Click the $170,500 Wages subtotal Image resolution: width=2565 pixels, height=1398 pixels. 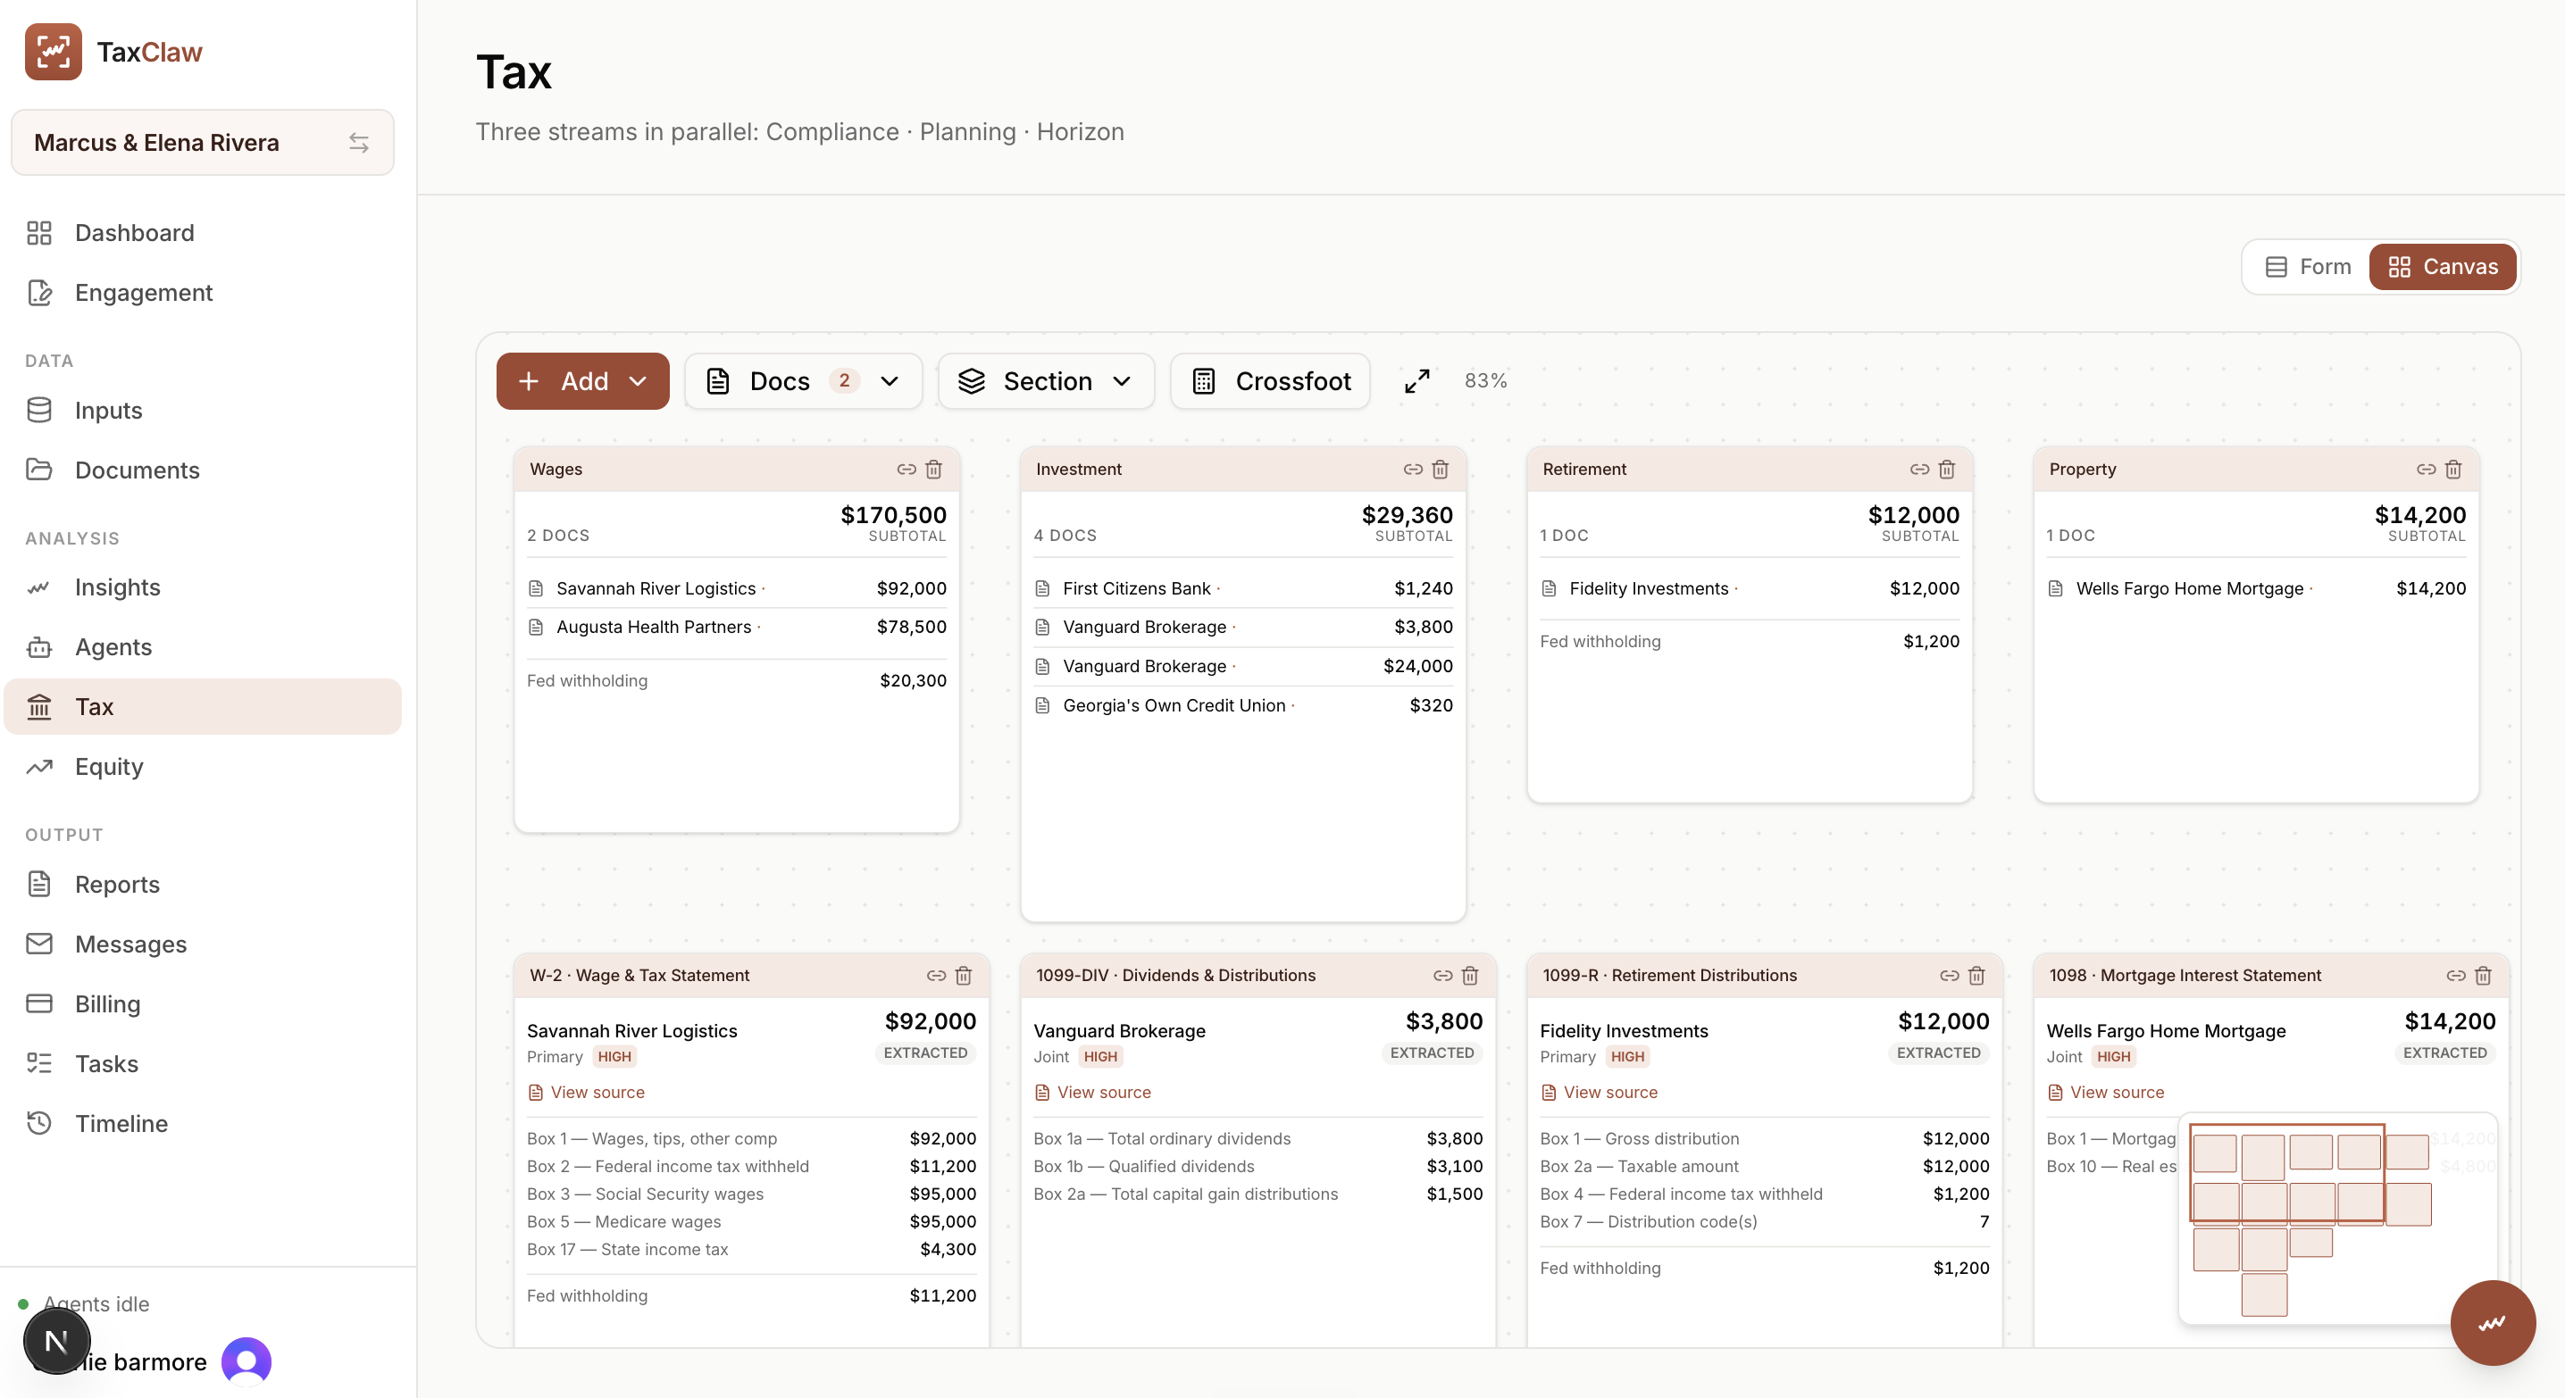(x=893, y=514)
